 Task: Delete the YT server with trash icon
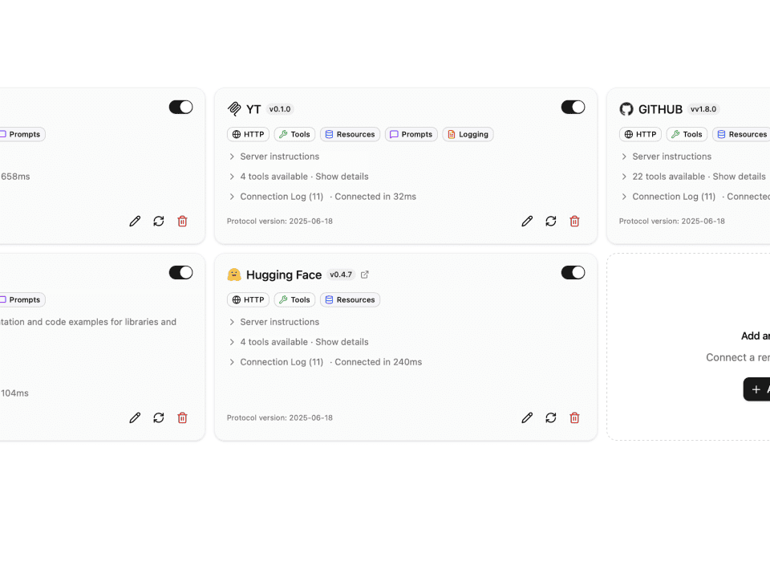(574, 222)
